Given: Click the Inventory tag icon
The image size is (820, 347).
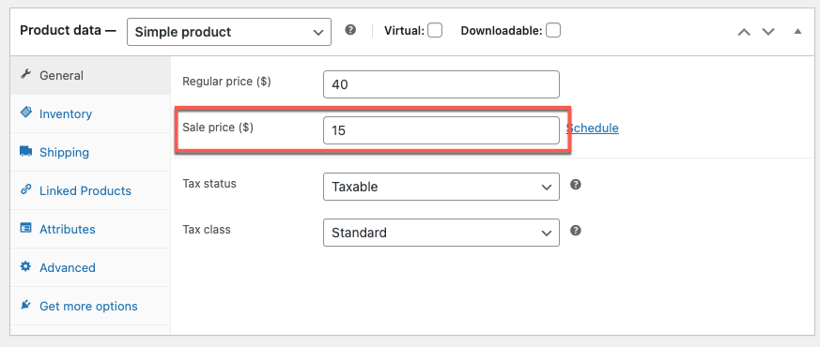Looking at the screenshot, I should (25, 113).
